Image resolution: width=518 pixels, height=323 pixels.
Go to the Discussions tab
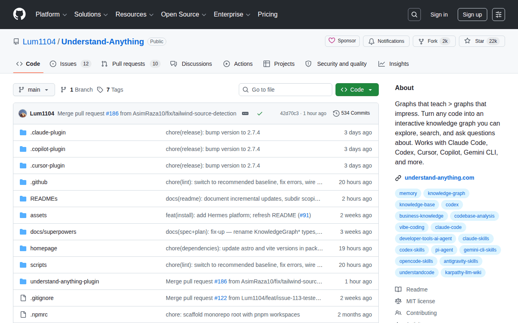(x=191, y=64)
